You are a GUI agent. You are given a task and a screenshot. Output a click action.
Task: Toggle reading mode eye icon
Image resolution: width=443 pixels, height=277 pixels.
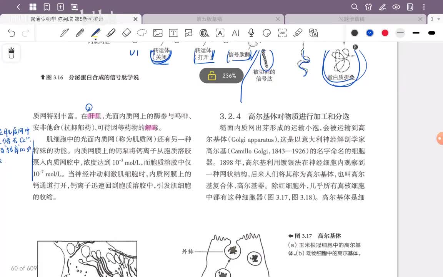pyautogui.click(x=396, y=7)
